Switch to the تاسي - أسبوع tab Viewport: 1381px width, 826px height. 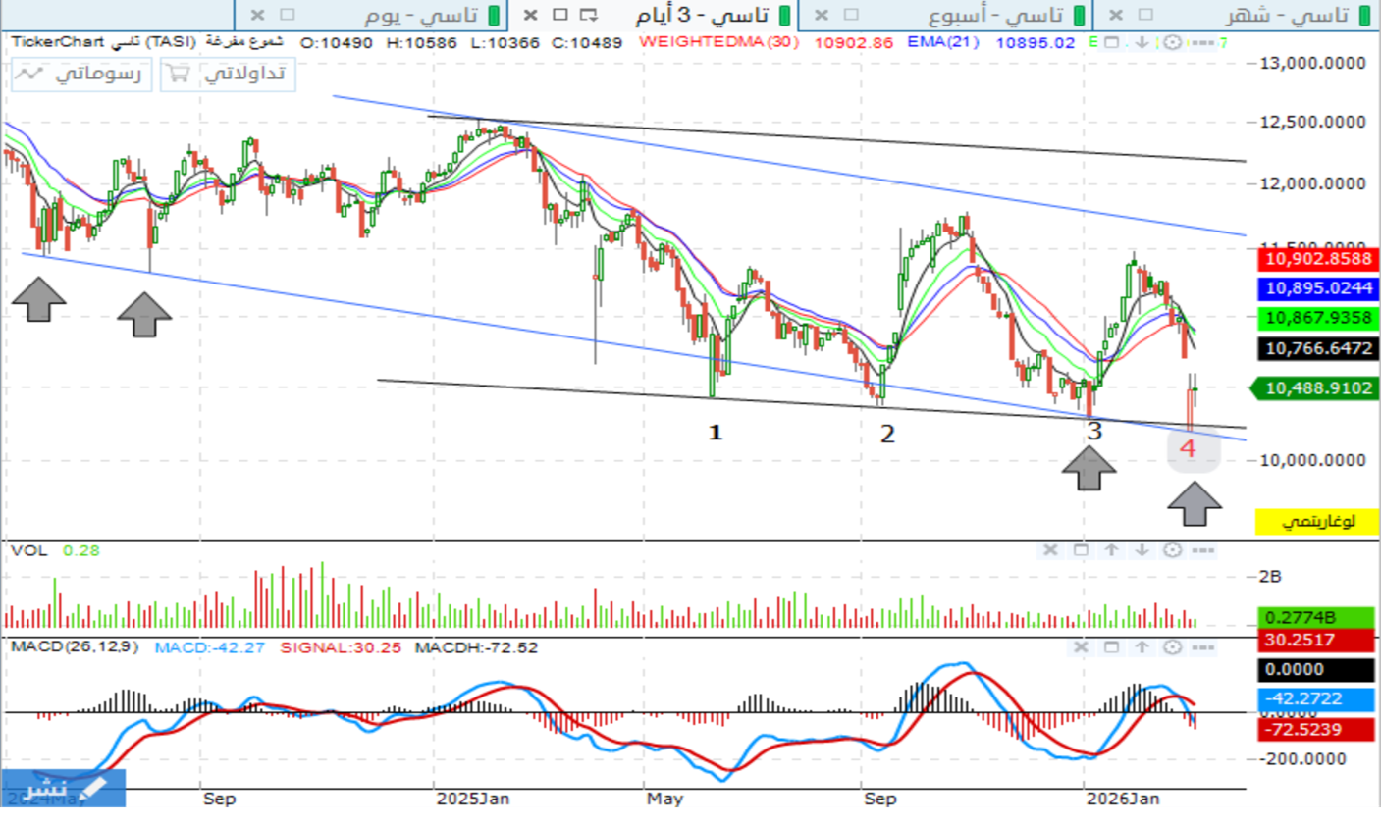(995, 15)
